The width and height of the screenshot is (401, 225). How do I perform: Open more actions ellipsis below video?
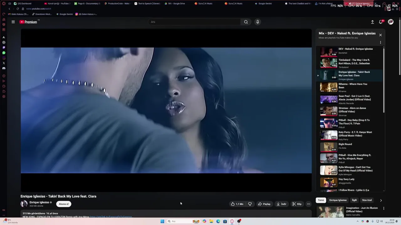309,204
